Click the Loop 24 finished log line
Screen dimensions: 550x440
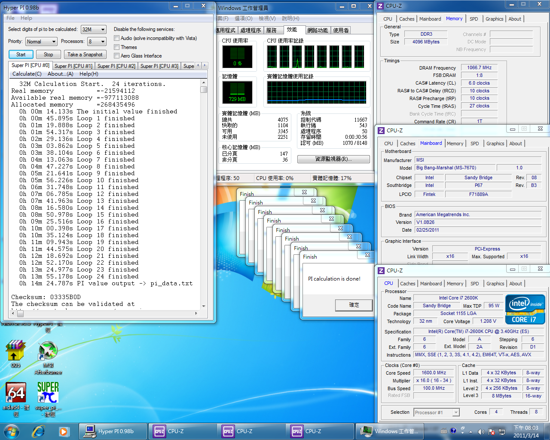coord(79,276)
